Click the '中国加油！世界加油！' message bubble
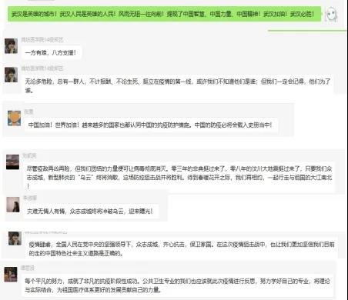 click(151, 125)
